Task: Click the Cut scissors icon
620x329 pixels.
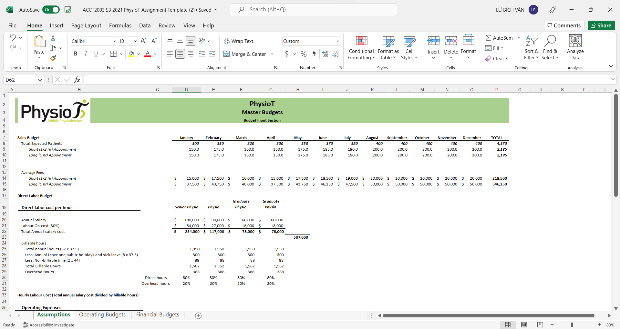Action: tap(53, 38)
